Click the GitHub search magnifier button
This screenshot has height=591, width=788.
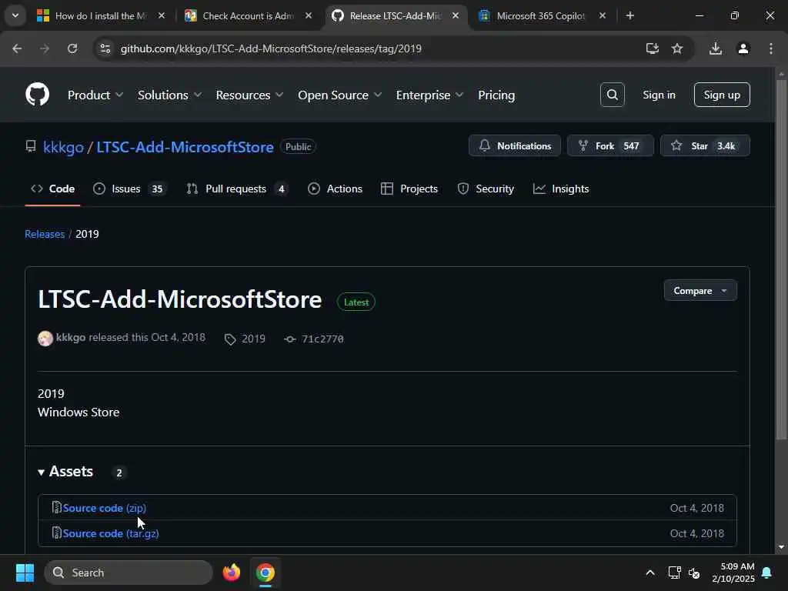click(x=612, y=95)
